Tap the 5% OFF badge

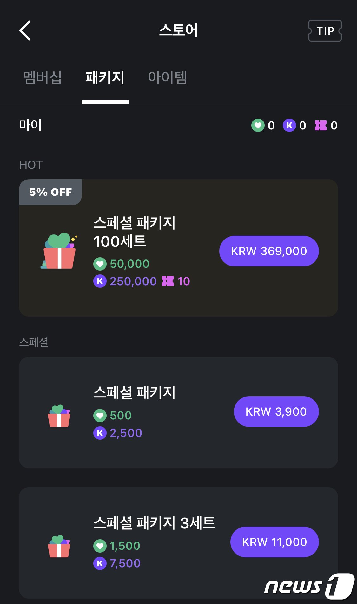tap(50, 192)
